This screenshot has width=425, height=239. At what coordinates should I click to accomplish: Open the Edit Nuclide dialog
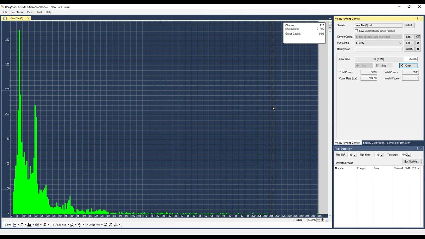[x=411, y=162]
